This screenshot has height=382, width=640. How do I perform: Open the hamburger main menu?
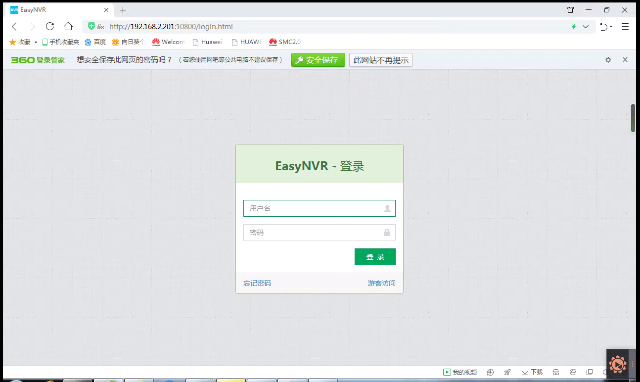coord(625,27)
